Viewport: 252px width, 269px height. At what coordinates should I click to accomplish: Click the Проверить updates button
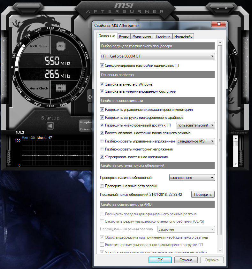pos(203,195)
